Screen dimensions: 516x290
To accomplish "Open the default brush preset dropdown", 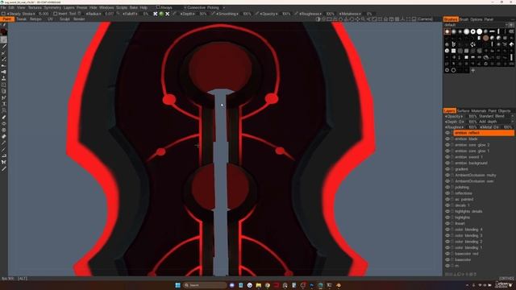I will coord(478,25).
